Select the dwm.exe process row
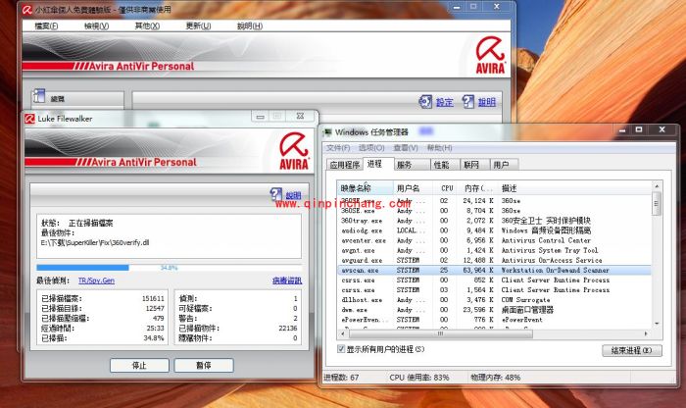 pyautogui.click(x=494, y=310)
